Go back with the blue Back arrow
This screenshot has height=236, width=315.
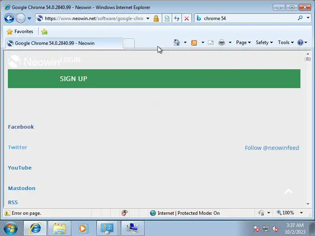[9, 18]
